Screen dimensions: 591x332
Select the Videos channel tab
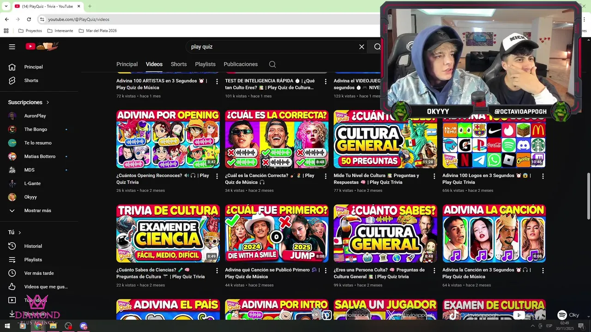(154, 64)
